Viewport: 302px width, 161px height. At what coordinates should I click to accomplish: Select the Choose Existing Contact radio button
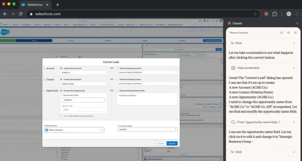[x=117, y=79]
